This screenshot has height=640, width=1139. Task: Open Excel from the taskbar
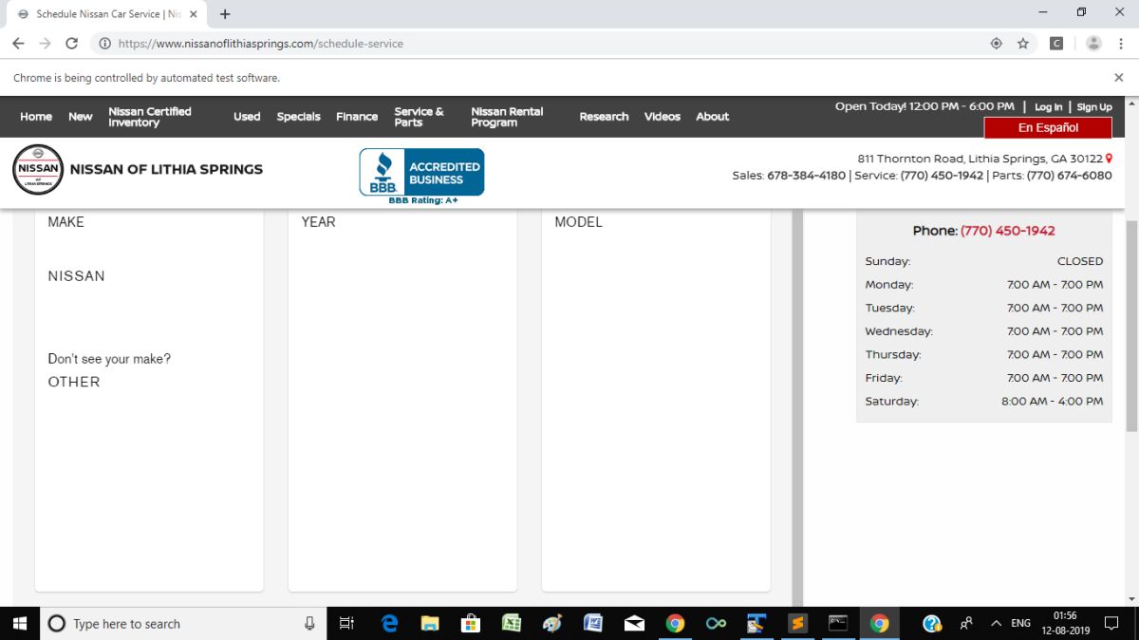coord(512,624)
